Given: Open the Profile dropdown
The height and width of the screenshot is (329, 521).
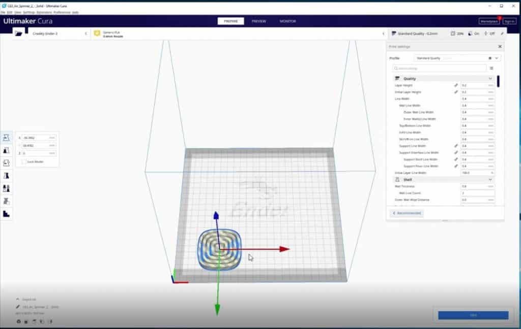Looking at the screenshot, I should (x=457, y=58).
